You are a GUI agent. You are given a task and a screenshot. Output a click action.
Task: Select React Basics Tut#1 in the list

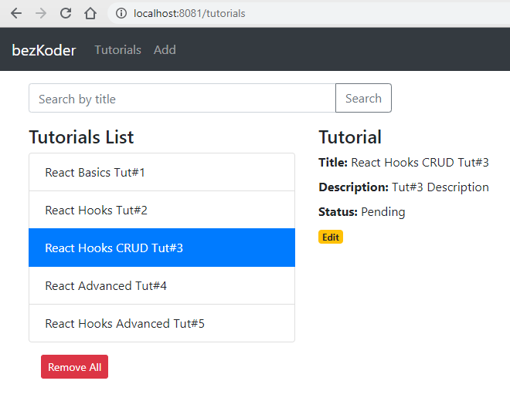[162, 173]
